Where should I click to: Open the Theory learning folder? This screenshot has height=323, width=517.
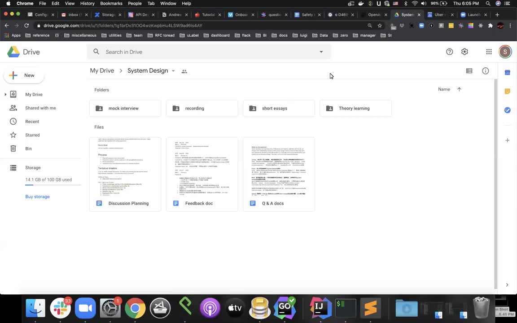pos(356,109)
